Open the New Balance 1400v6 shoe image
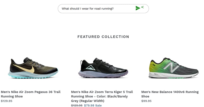 [x=173, y=68]
